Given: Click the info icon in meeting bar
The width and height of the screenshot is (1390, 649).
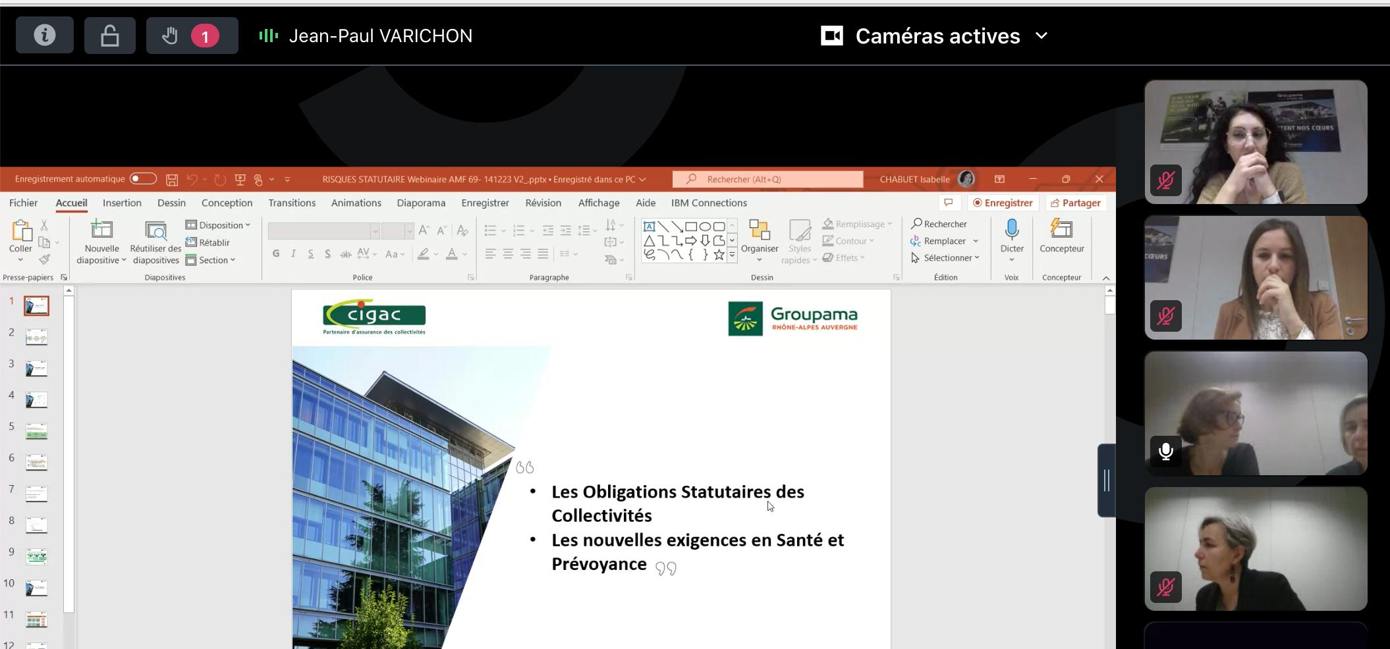Looking at the screenshot, I should (x=44, y=36).
